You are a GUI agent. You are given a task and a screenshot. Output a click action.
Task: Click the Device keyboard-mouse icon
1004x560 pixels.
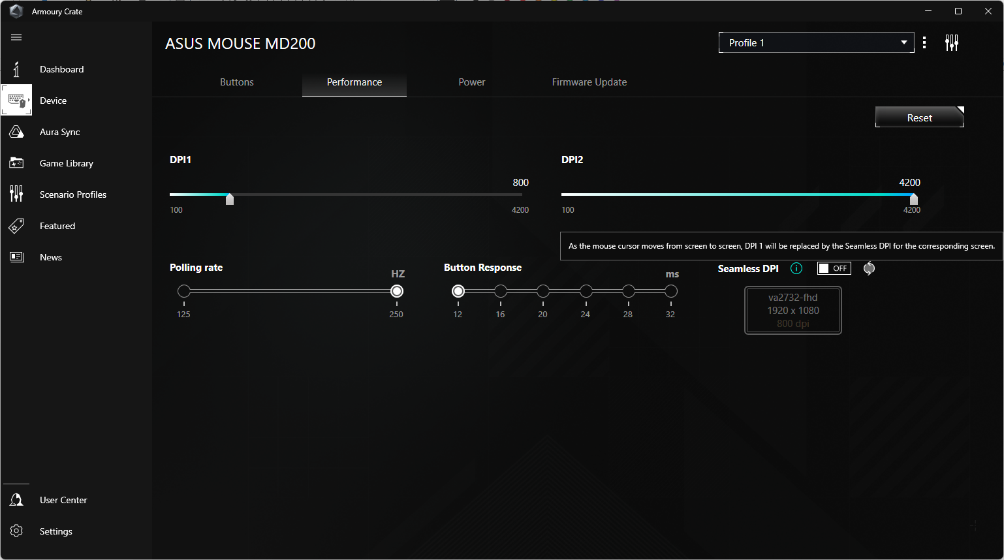(x=16, y=101)
